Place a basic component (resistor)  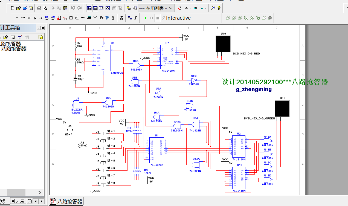pos(23,18)
